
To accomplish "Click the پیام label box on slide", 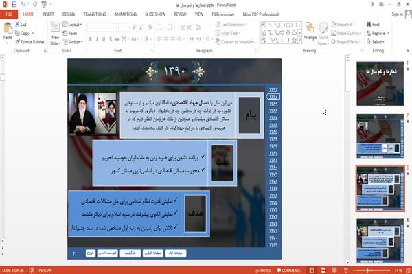I will [x=249, y=115].
